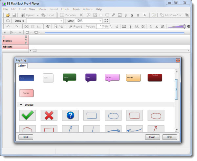Click the fit-to-window arrows icon
Screen dimensions: 197x161
(x=106, y=21)
